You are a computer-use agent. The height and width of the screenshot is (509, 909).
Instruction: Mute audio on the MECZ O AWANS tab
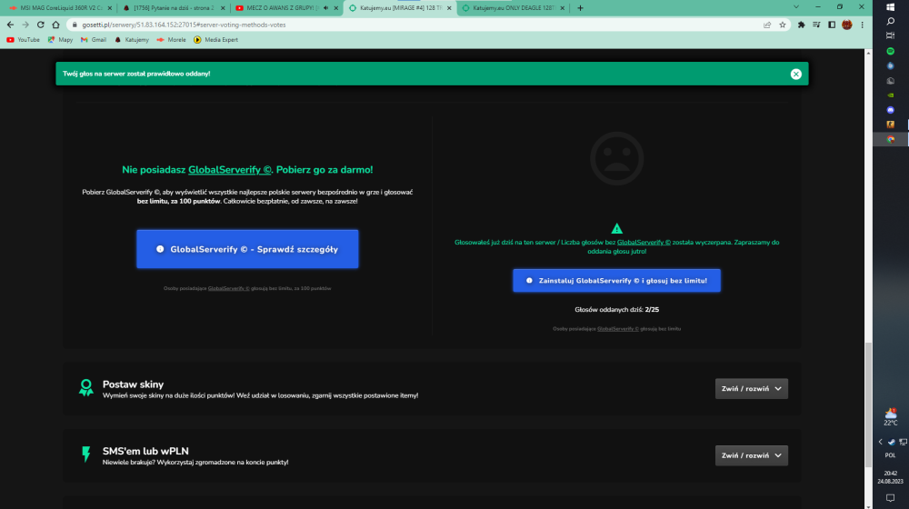pyautogui.click(x=325, y=8)
